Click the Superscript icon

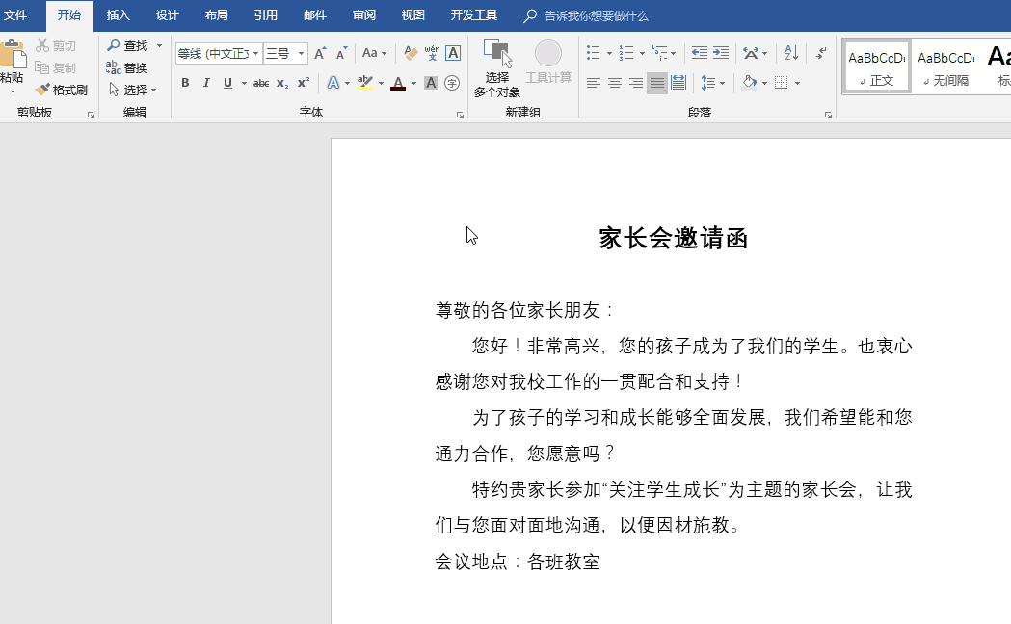[x=302, y=83]
